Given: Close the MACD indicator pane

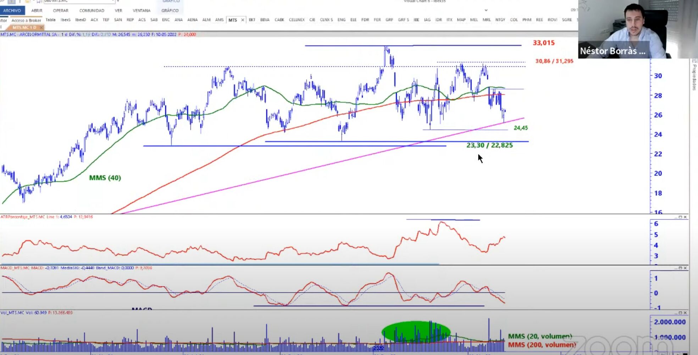Looking at the screenshot, I should 685,268.
